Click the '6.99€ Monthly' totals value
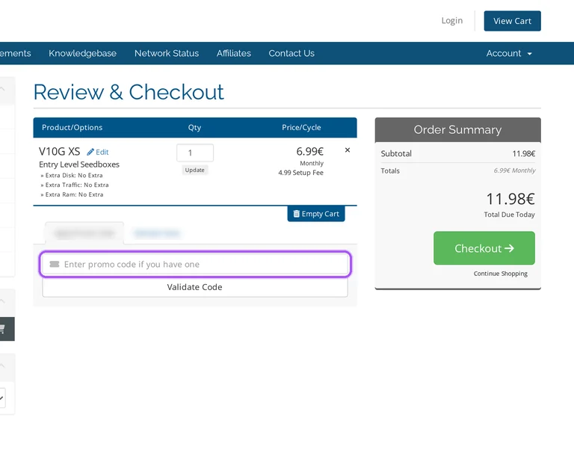This screenshot has height=474, width=574. [514, 170]
